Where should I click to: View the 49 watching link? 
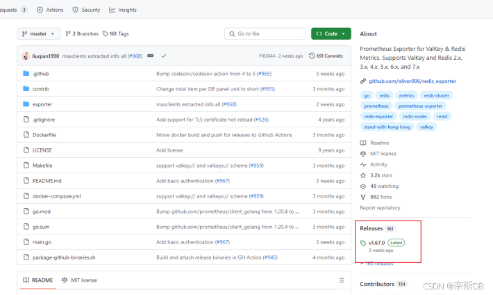380,186
